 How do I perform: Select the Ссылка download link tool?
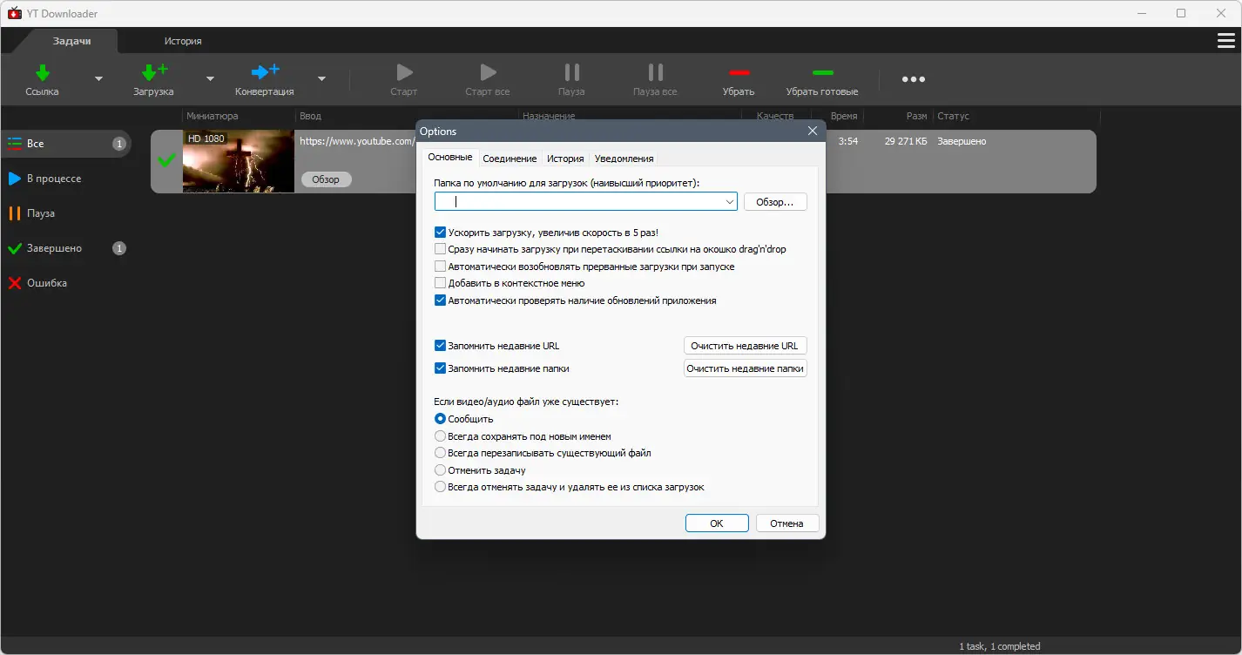(41, 78)
